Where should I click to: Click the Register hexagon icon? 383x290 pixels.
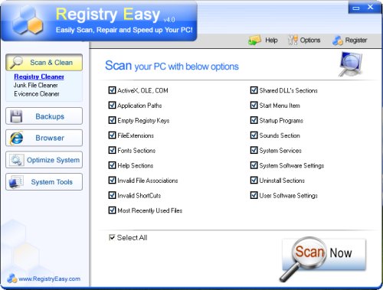pyautogui.click(x=338, y=41)
